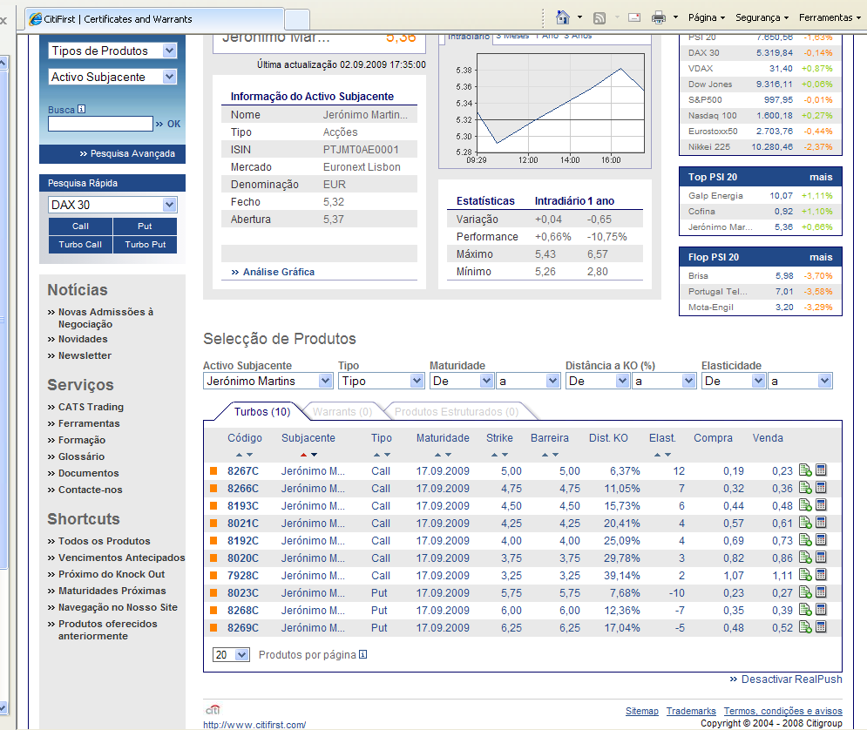Click the Turbo Put button

[x=146, y=244]
